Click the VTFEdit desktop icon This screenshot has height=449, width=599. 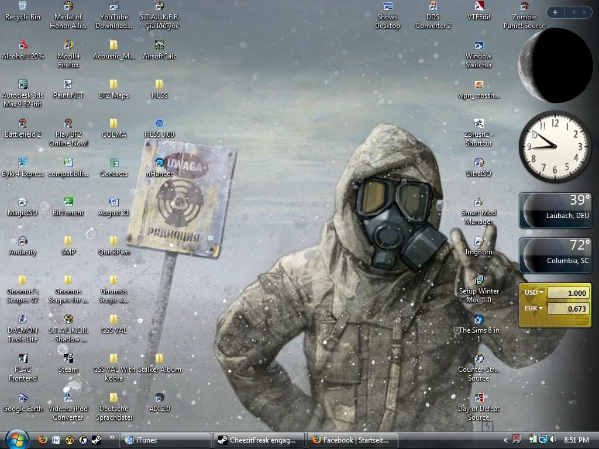click(x=478, y=11)
